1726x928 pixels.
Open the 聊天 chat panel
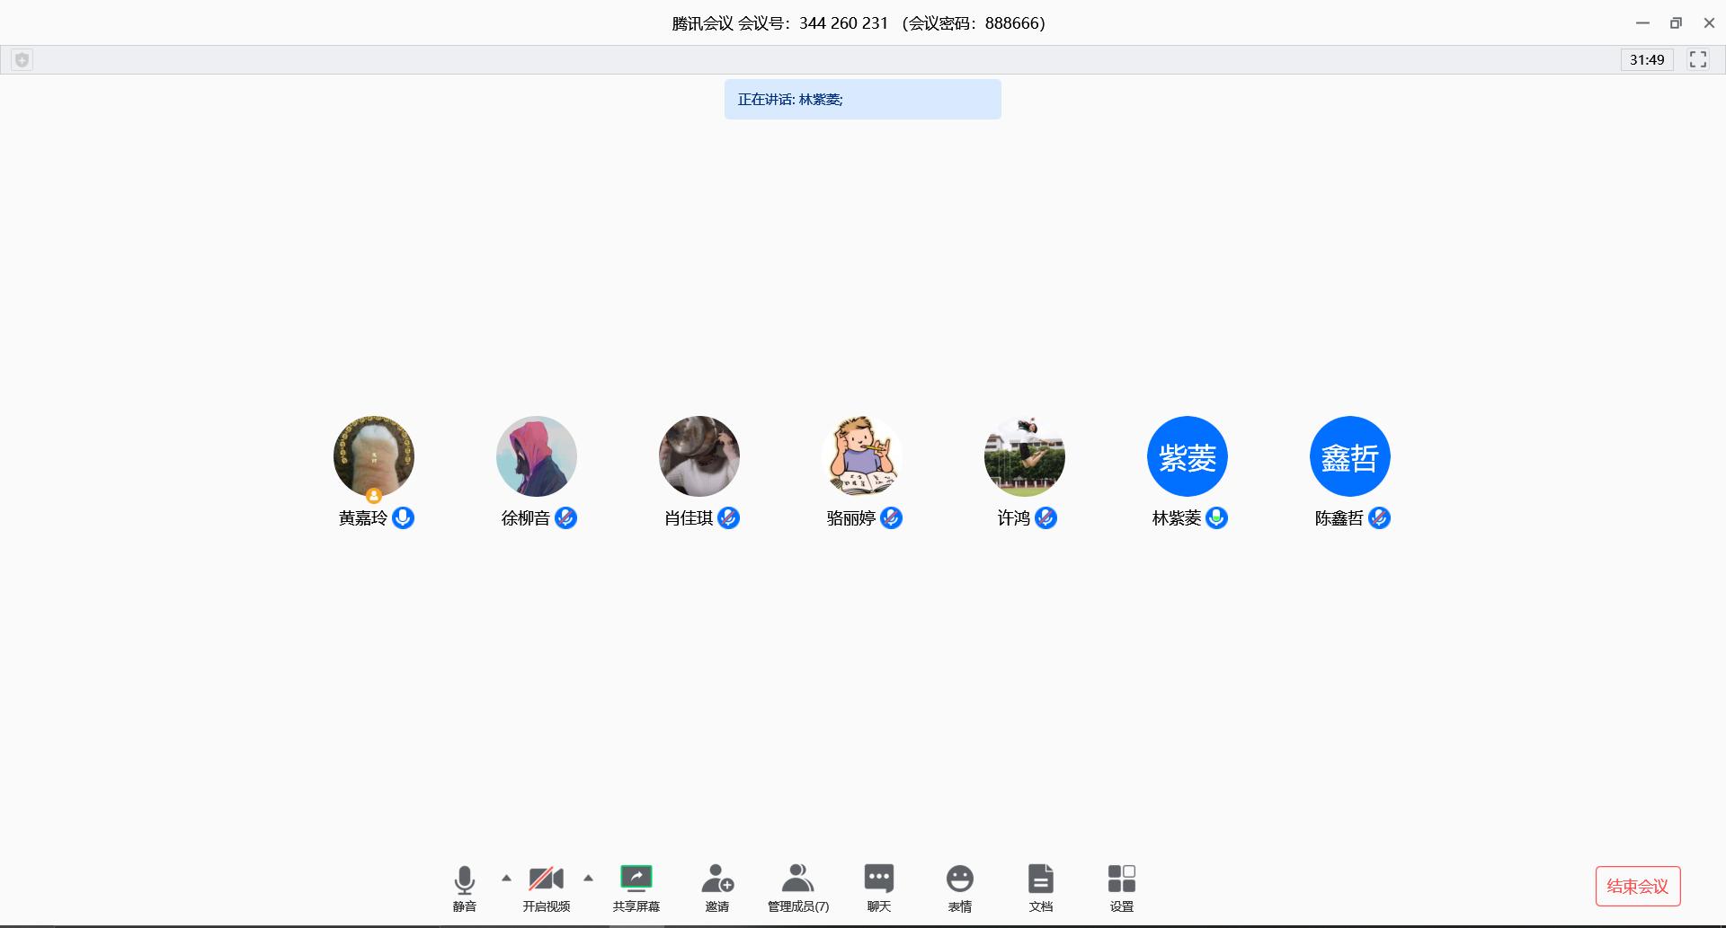878,879
